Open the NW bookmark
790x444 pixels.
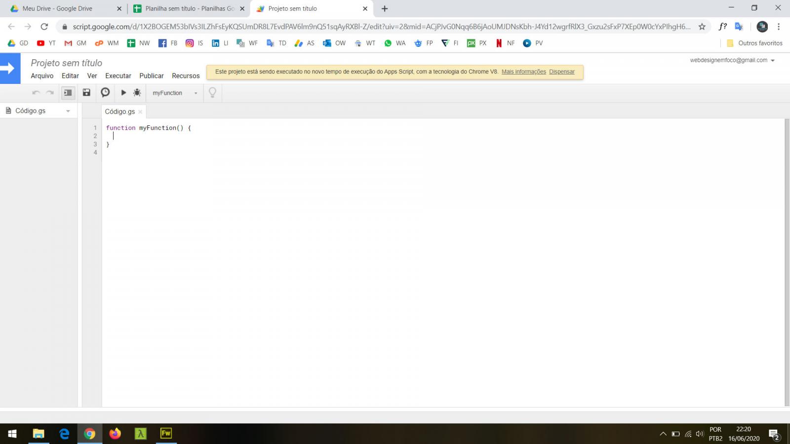tap(138, 43)
